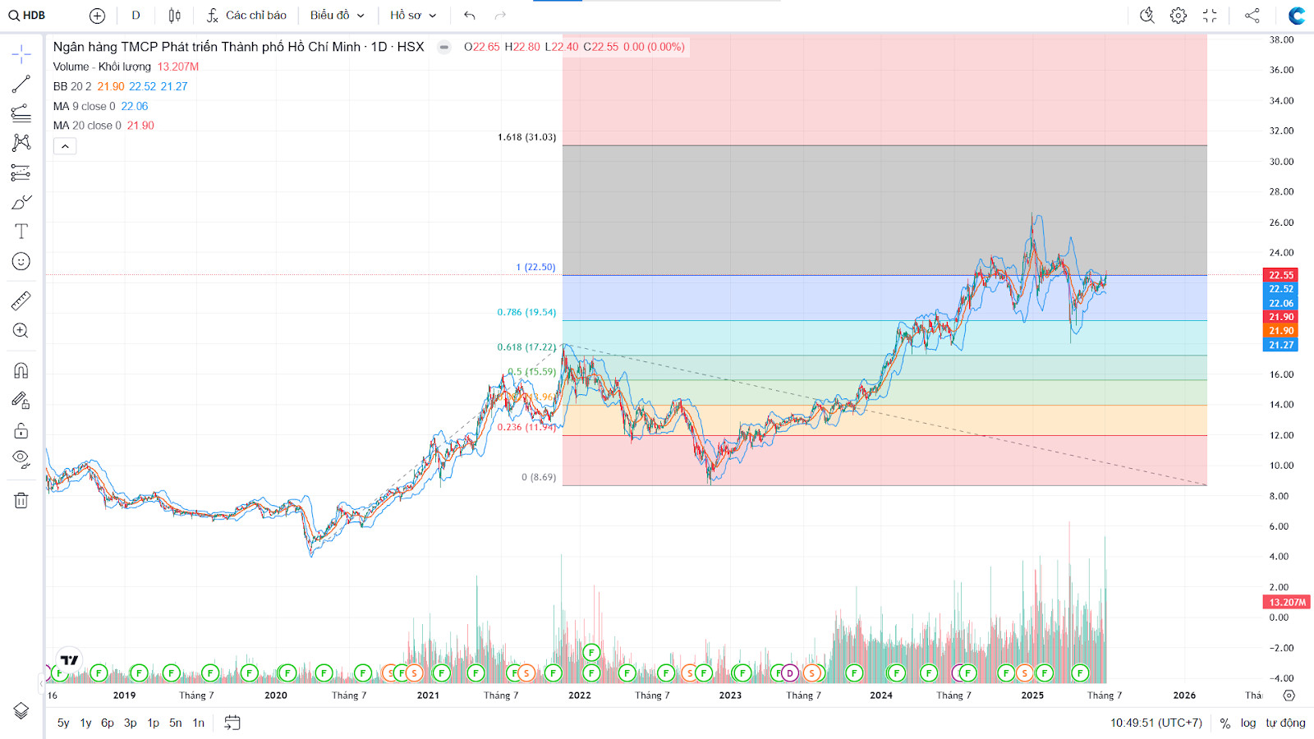
Task: Set the chart range to 5y
Action: 63,723
